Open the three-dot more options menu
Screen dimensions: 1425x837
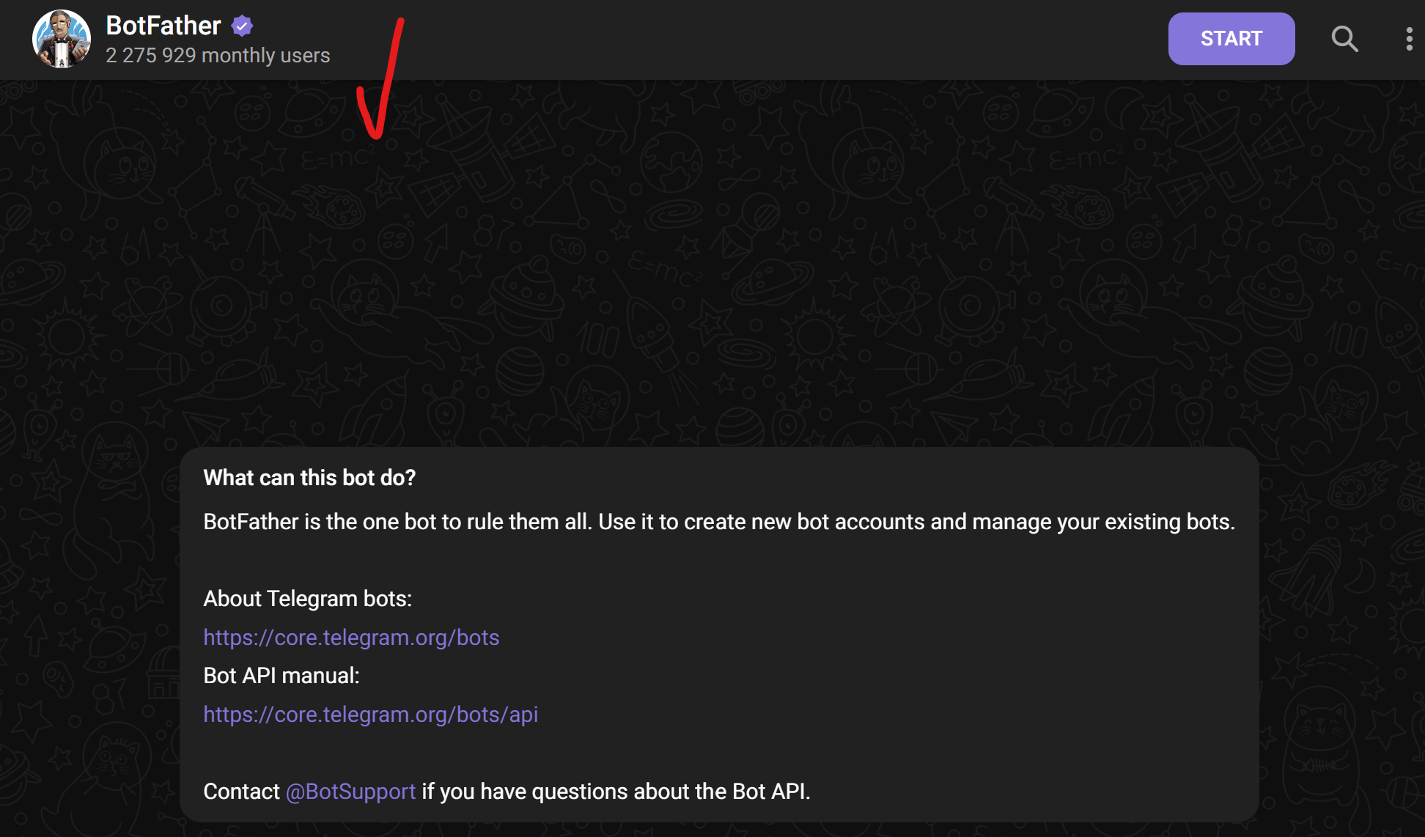click(x=1409, y=39)
